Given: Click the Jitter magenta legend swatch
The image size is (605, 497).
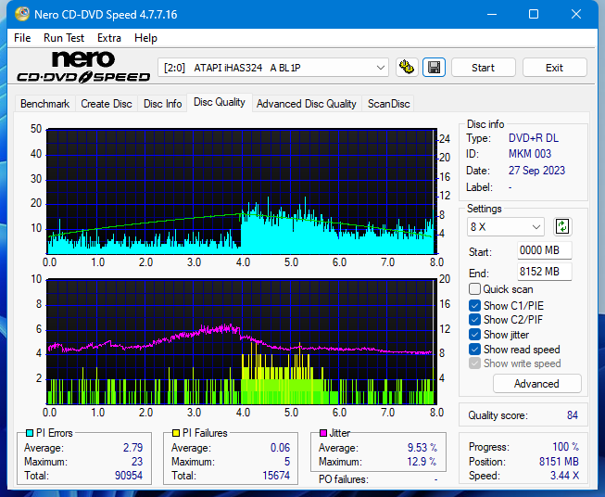Looking at the screenshot, I should tap(323, 433).
